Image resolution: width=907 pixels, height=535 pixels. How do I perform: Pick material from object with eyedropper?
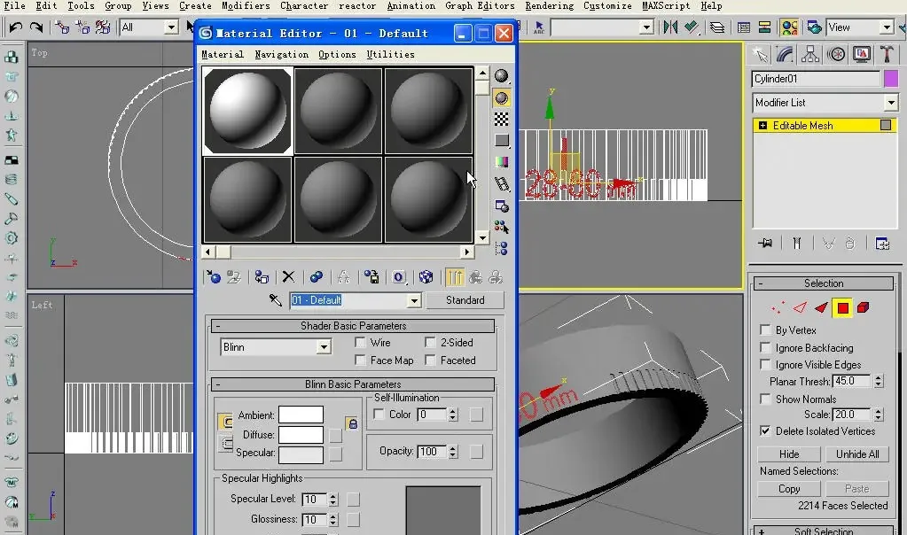click(x=276, y=300)
